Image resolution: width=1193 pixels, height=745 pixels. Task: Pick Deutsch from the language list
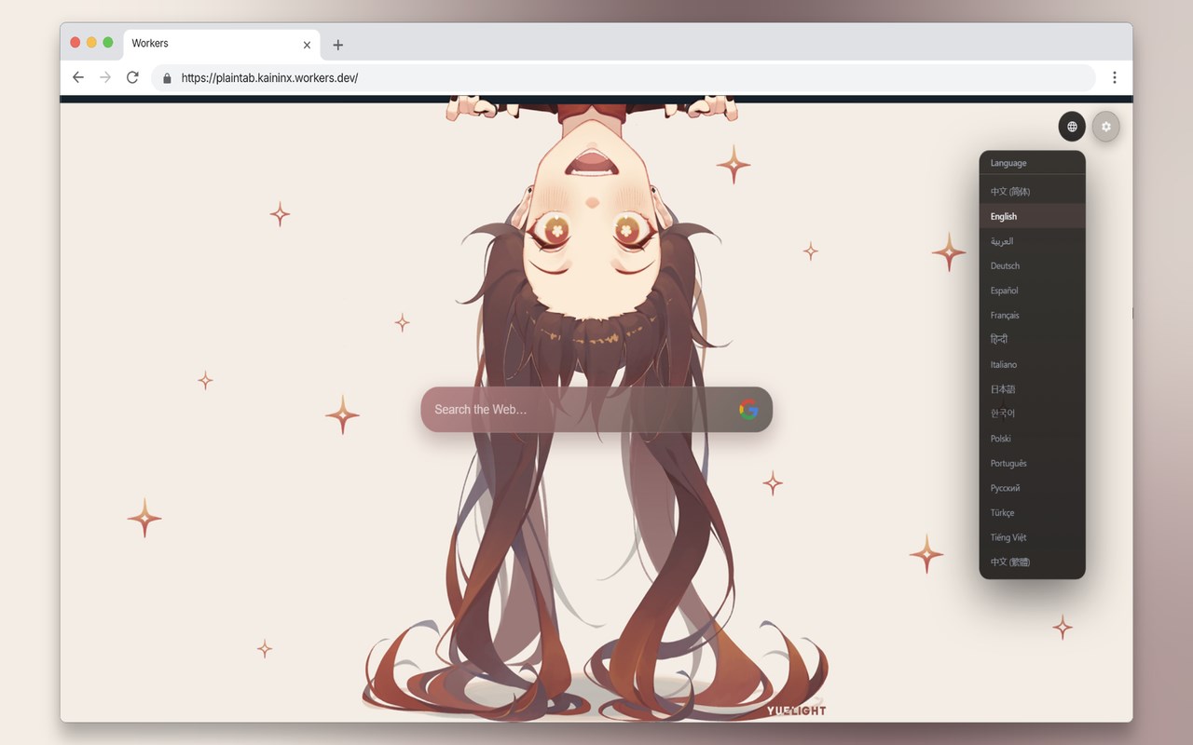point(1033,265)
